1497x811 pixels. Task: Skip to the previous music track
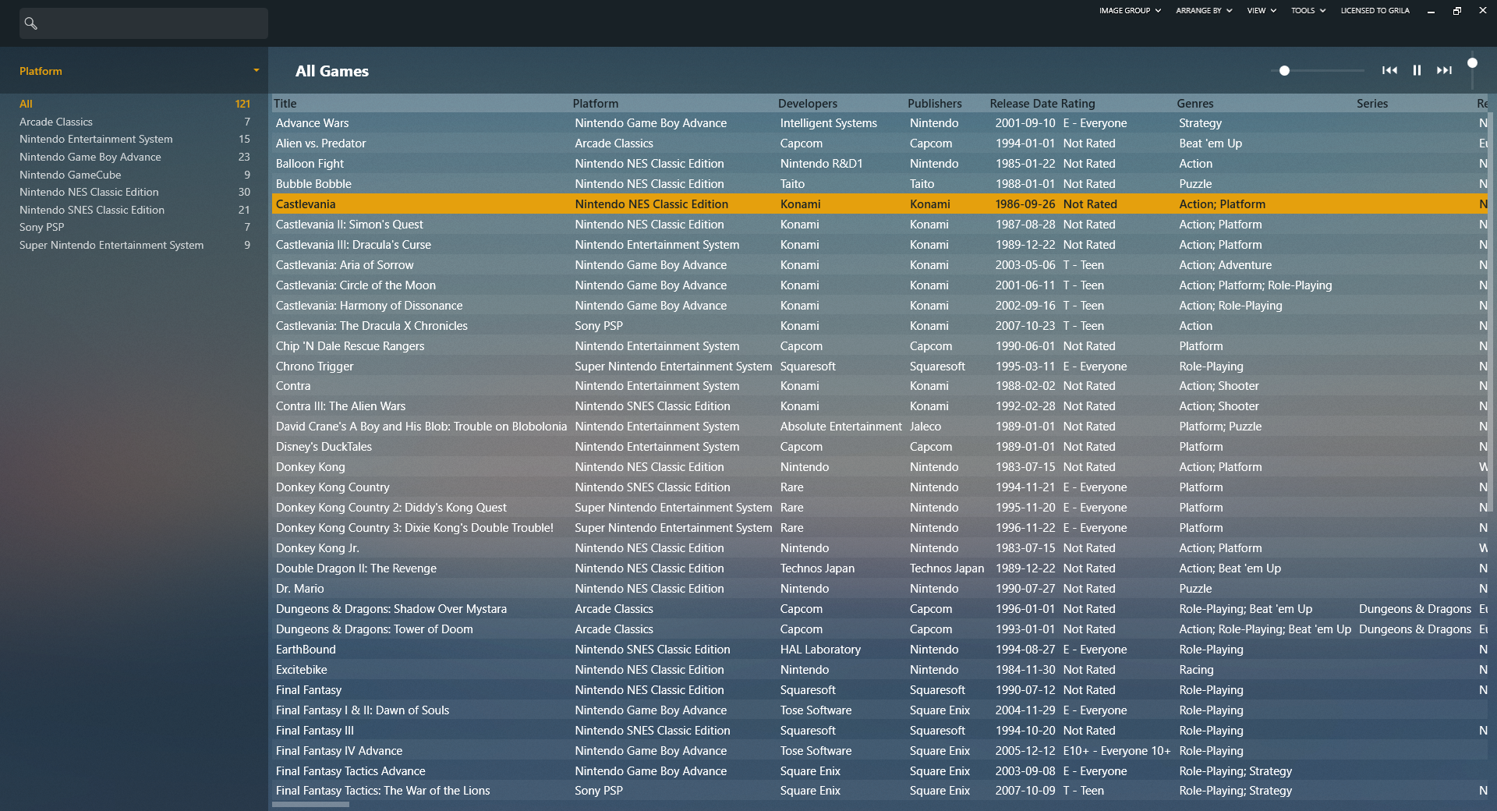(x=1389, y=70)
